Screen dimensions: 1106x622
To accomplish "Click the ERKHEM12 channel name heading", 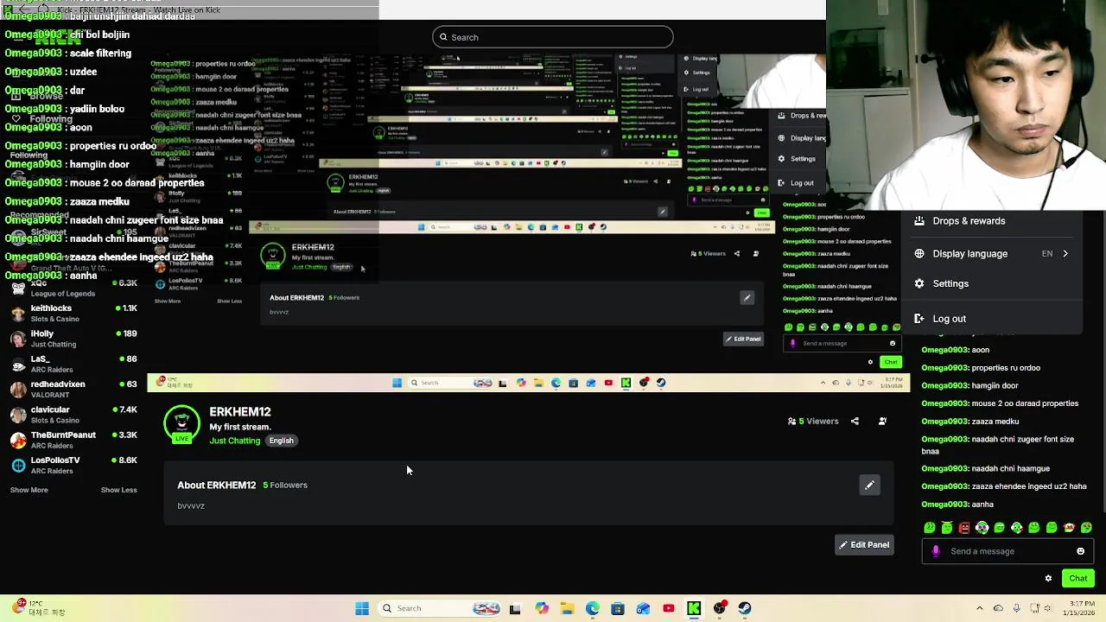I will 239,412.
